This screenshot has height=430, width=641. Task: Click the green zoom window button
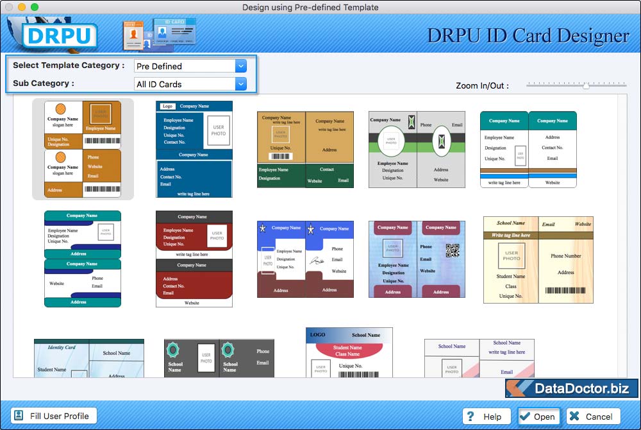(35, 7)
